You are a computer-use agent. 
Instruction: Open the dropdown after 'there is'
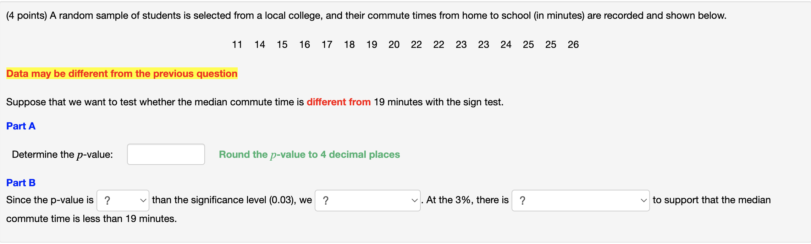(580, 200)
